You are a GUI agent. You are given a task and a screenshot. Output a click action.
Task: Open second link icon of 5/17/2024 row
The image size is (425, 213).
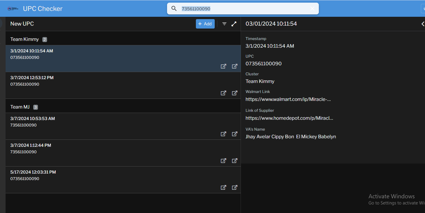click(234, 187)
